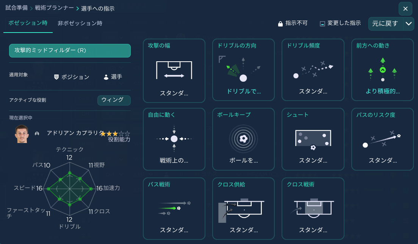Click the アドリアン カプラリ player portrait
Screen dimensions: 418x244
(22, 134)
